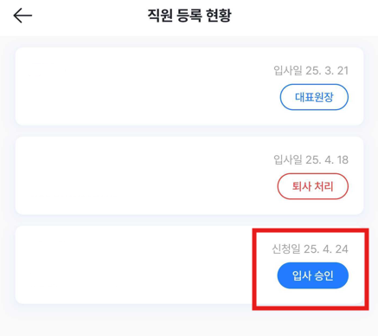Click the 입사일 25. 4. 18 date label
Screen dimensions: 378x336
point(311,159)
